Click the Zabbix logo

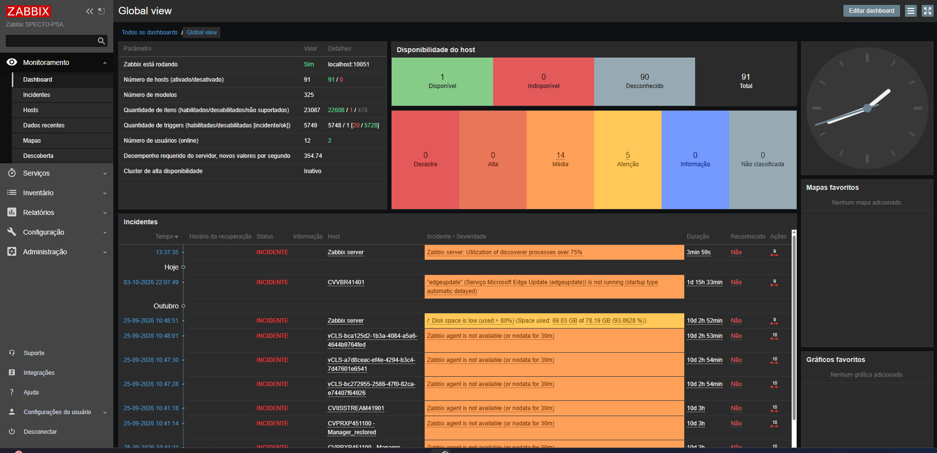tap(29, 11)
